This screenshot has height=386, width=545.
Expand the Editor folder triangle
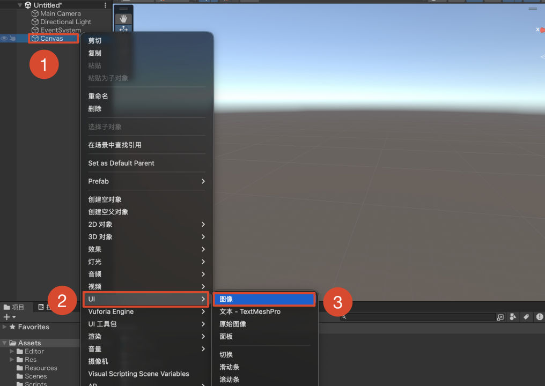(12, 351)
